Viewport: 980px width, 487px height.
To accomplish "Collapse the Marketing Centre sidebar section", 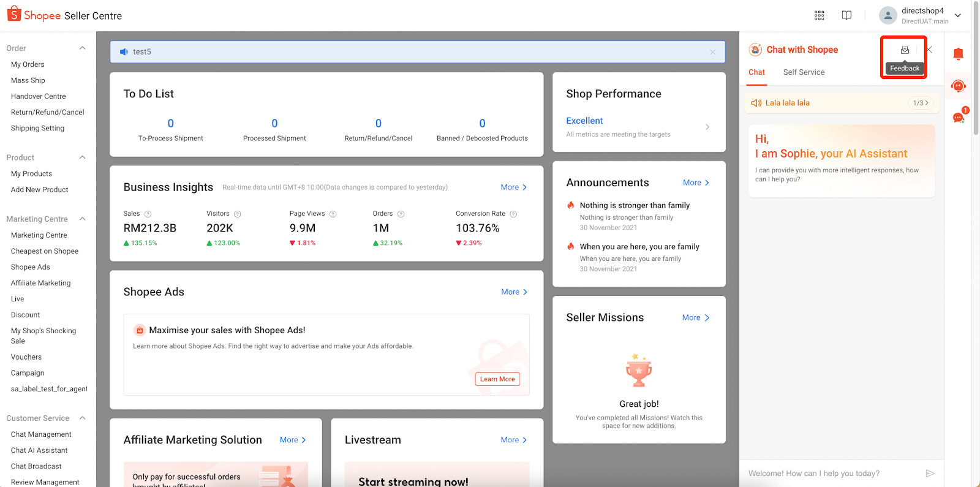I will [x=83, y=219].
